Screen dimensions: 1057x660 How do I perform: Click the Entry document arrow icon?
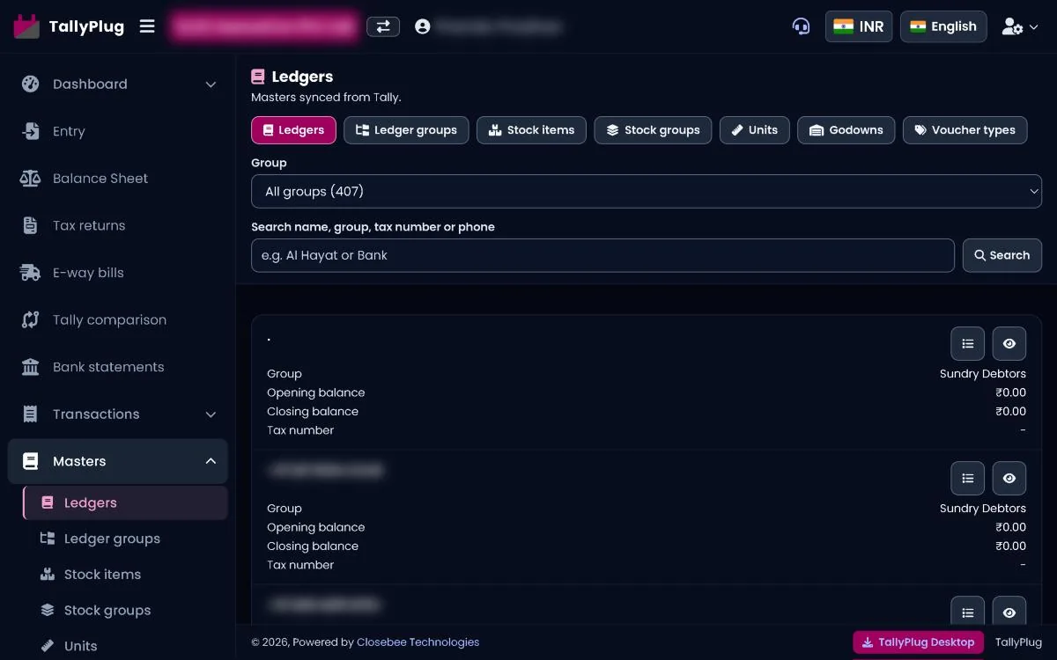click(x=31, y=131)
